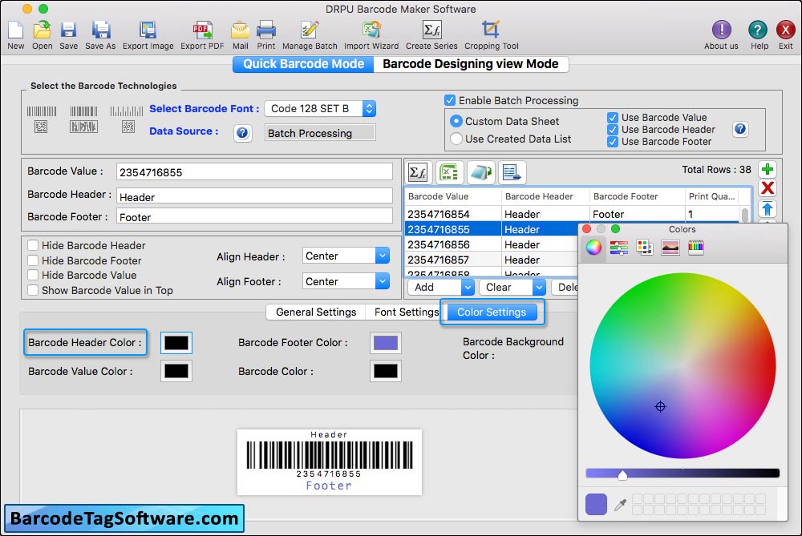Select the color palettes tab in Colors window

pos(645,248)
